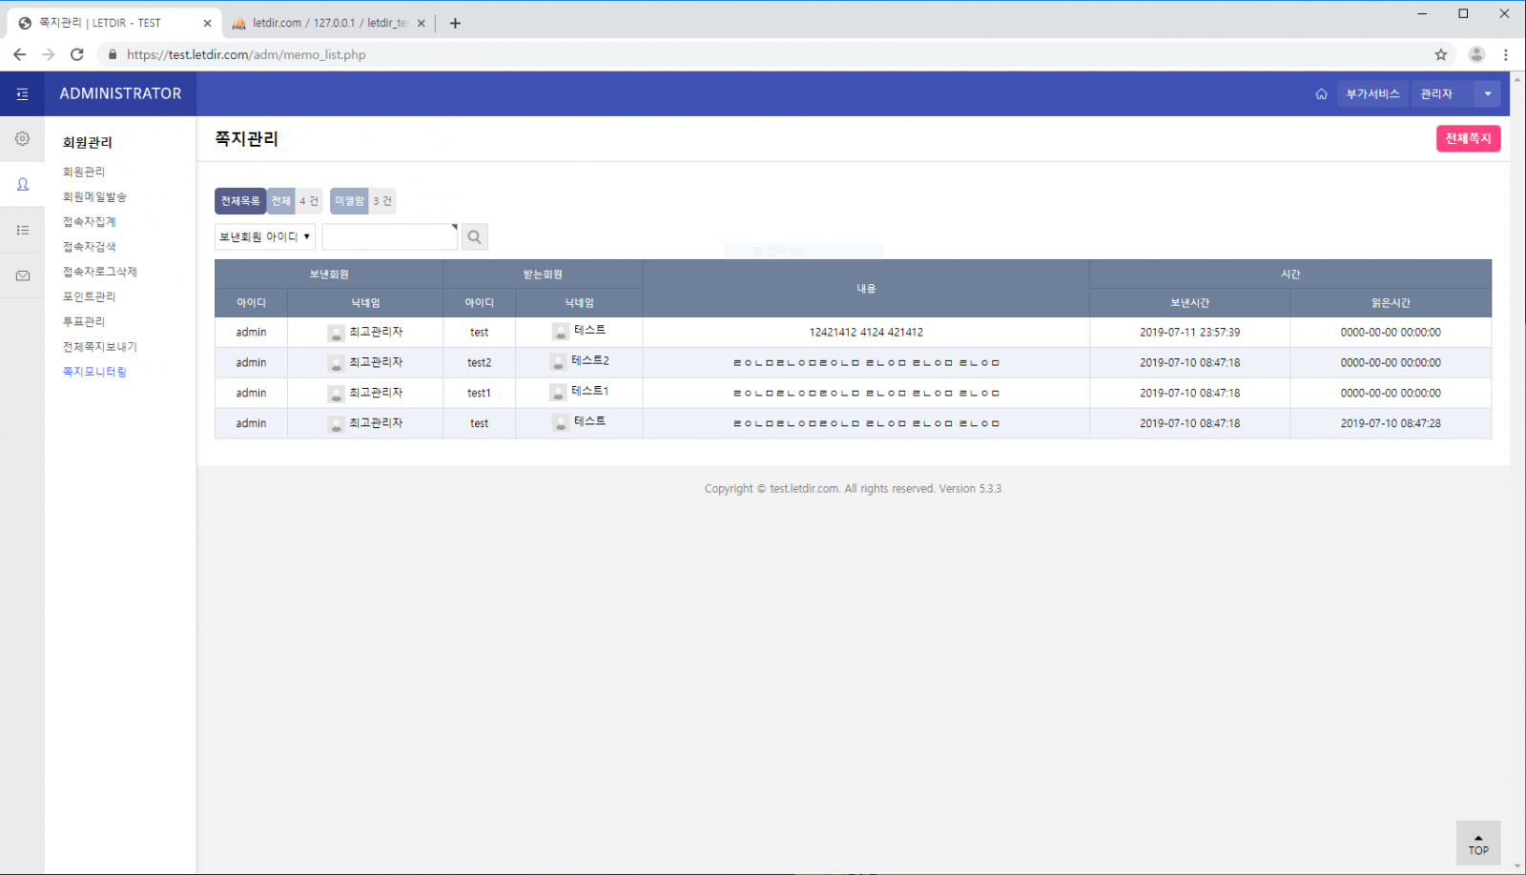Bookmark page with star icon
This screenshot has height=875, width=1526.
point(1440,54)
